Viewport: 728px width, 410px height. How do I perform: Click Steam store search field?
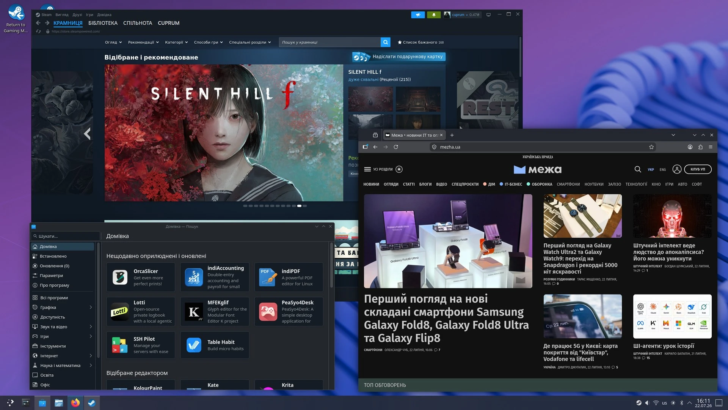[x=330, y=42]
